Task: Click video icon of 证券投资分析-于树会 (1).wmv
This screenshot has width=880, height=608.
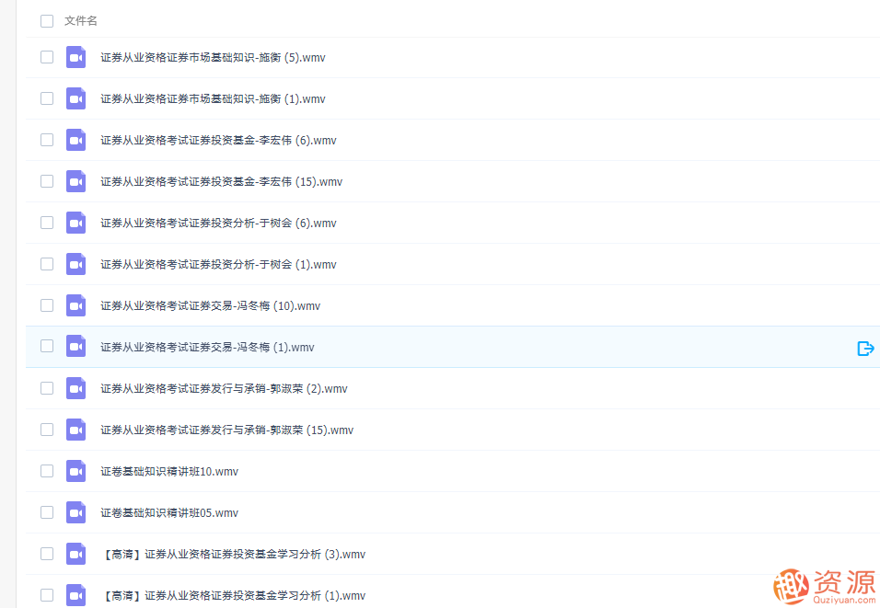Action: [75, 264]
